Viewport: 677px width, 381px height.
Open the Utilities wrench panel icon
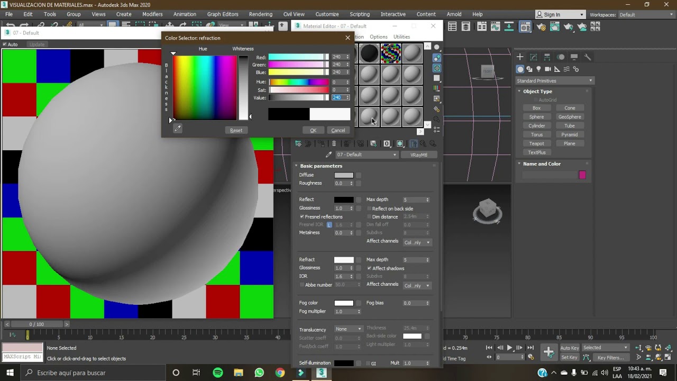tap(588, 57)
